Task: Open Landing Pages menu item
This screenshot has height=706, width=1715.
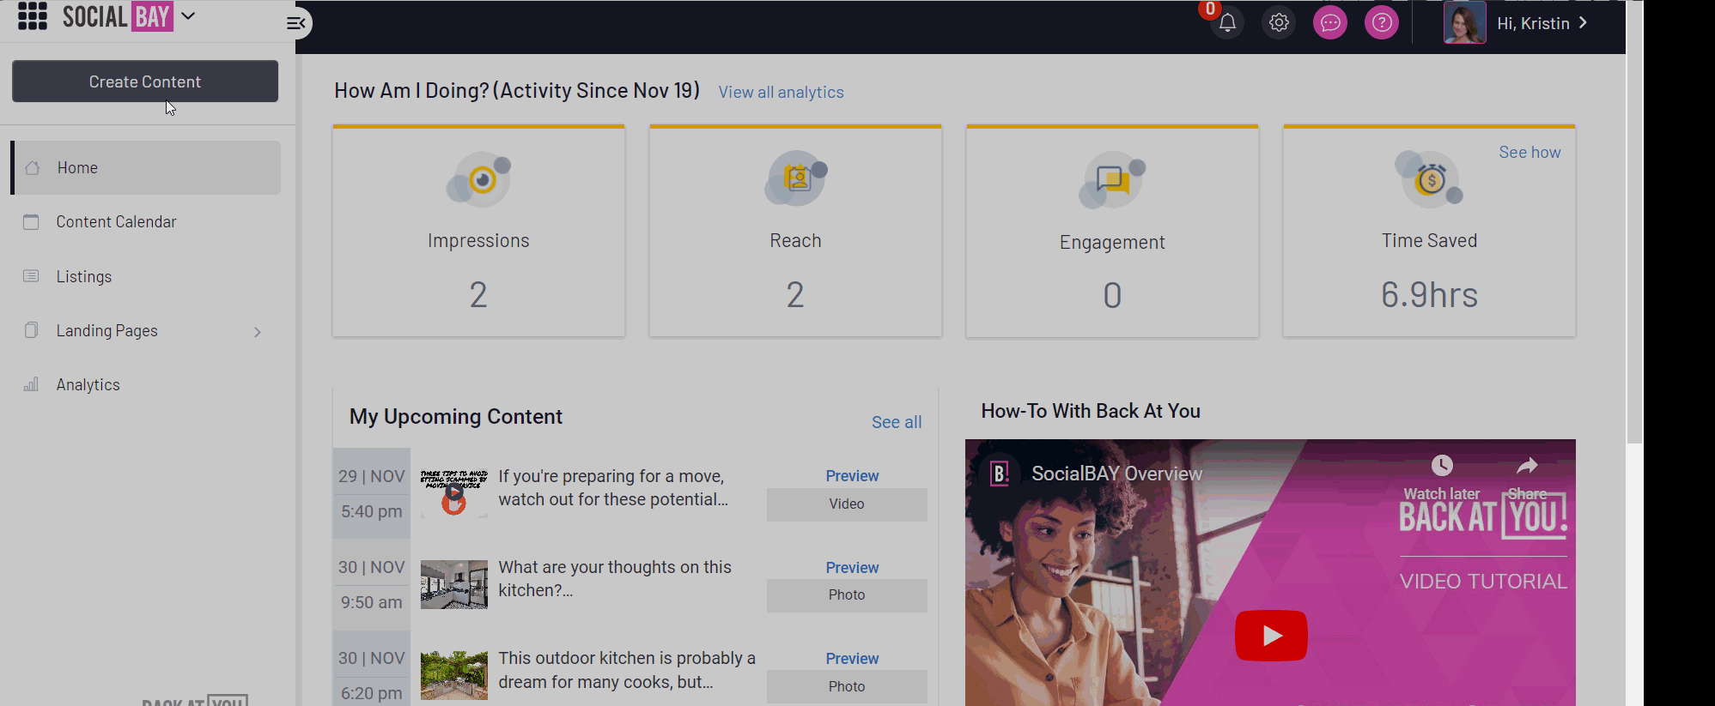Action: click(x=107, y=331)
